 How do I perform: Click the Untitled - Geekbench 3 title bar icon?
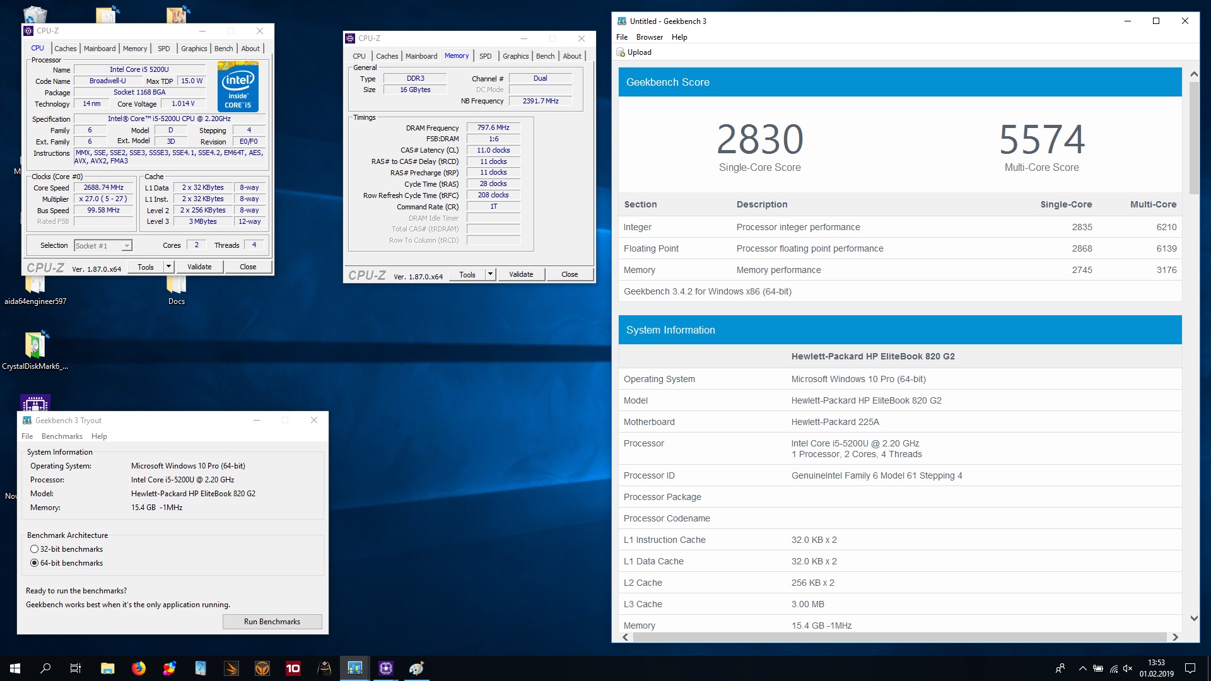(x=622, y=21)
